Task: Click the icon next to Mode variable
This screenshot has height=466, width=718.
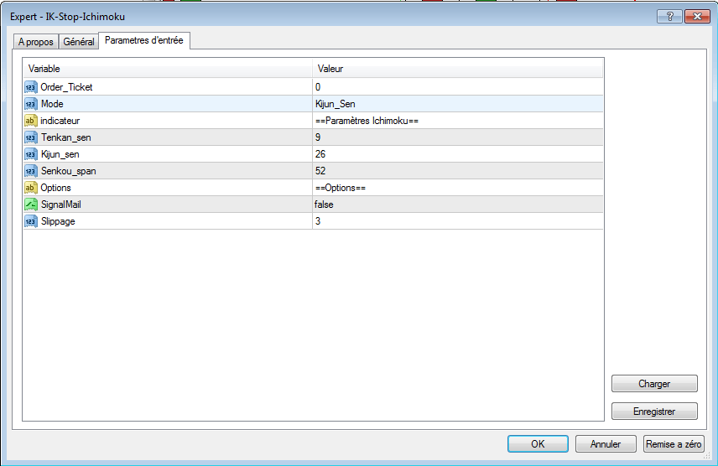Action: click(31, 104)
